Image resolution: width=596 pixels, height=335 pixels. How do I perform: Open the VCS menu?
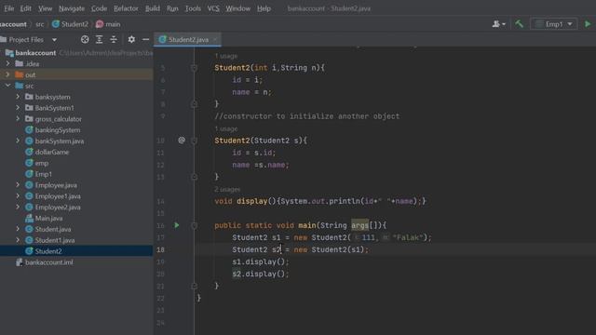[x=213, y=8]
